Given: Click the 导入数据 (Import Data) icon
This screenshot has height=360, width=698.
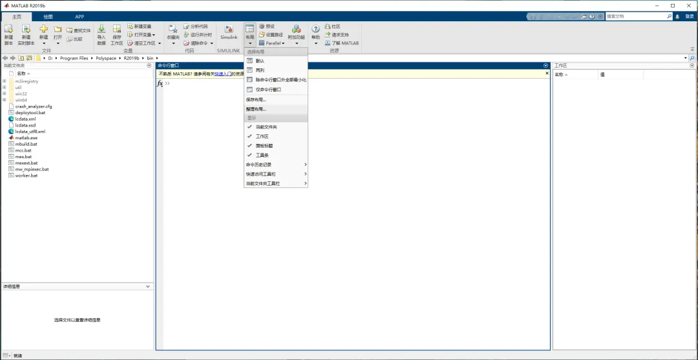Looking at the screenshot, I should pyautogui.click(x=101, y=29).
